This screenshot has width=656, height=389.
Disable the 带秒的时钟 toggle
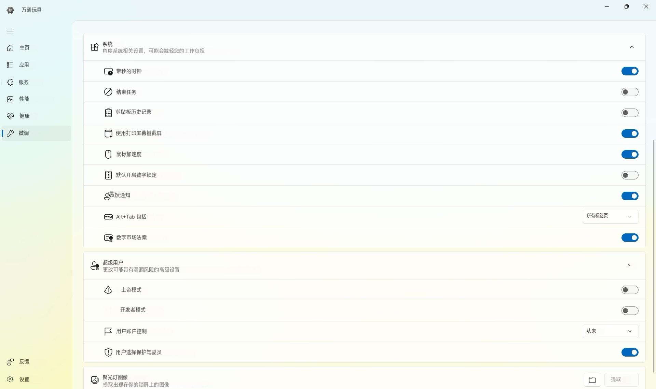(629, 71)
